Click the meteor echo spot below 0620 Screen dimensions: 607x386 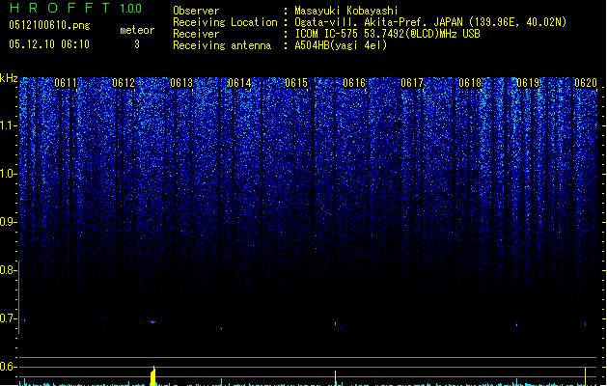click(586, 323)
